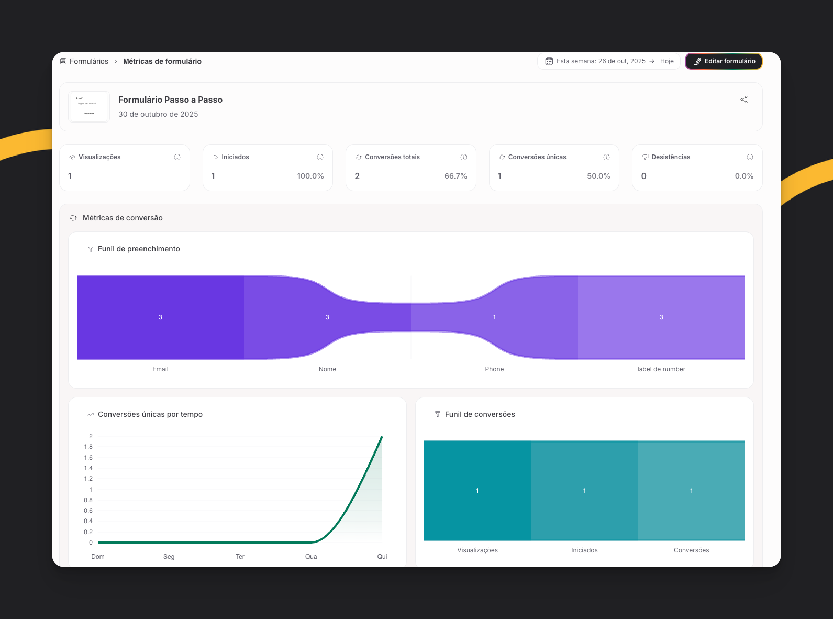Click info icon on Conversões únicas card
This screenshot has height=619, width=833.
coord(606,157)
